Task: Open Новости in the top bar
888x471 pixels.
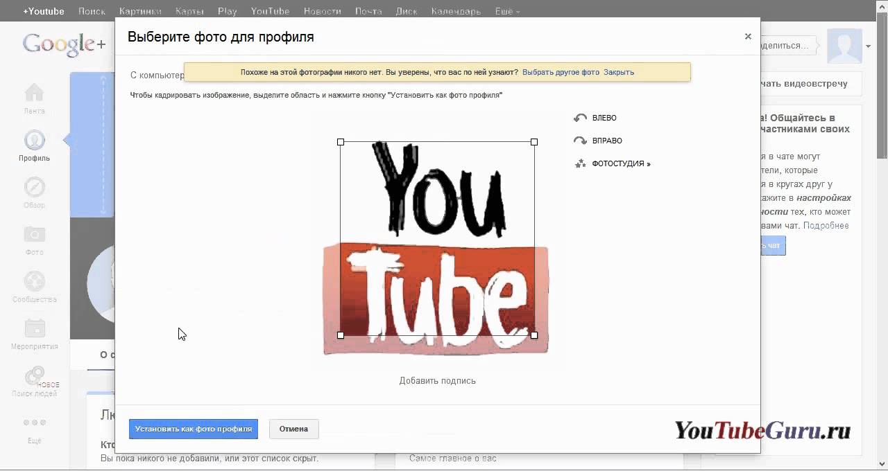Action: (322, 11)
